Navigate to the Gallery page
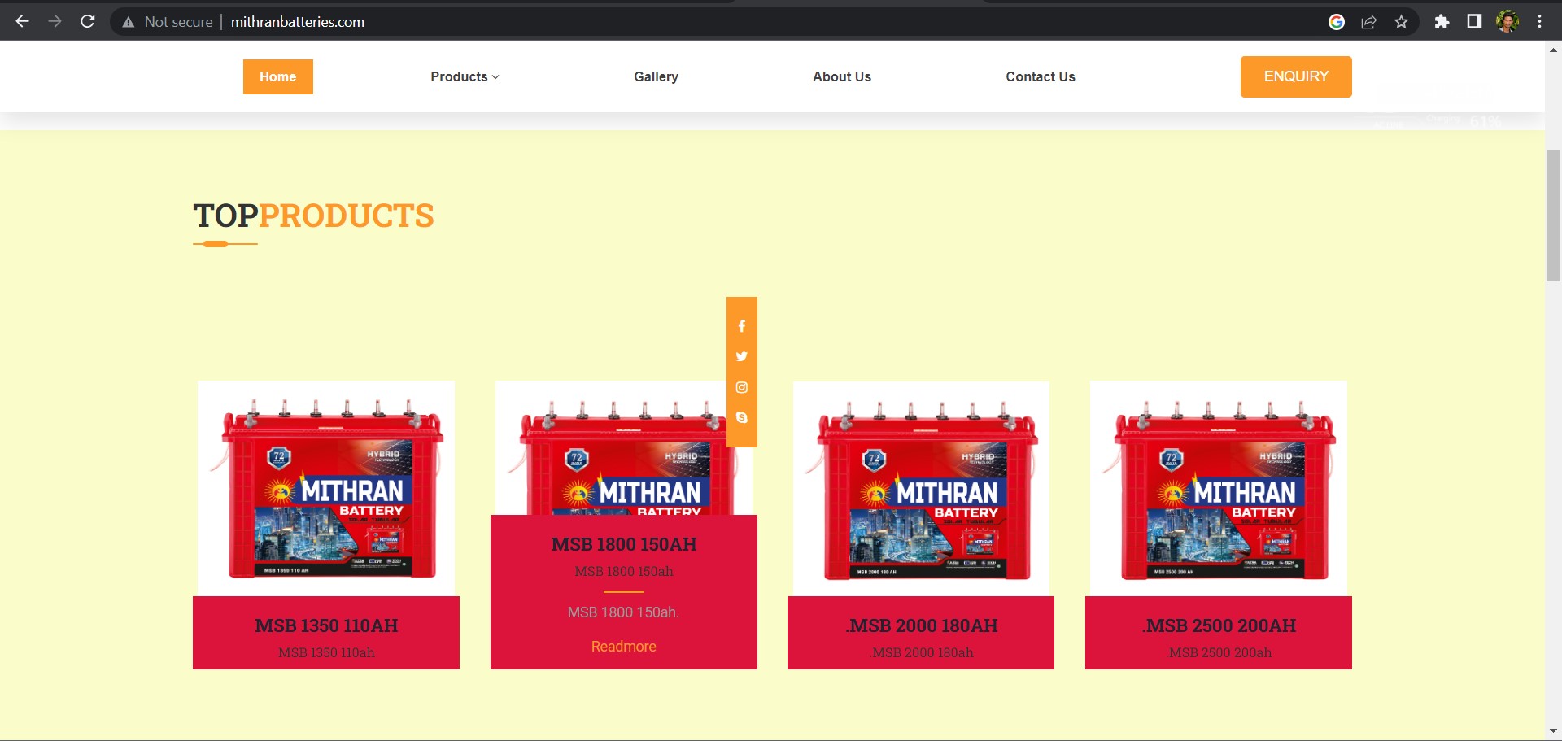Viewport: 1562px width, 741px height. (x=656, y=76)
